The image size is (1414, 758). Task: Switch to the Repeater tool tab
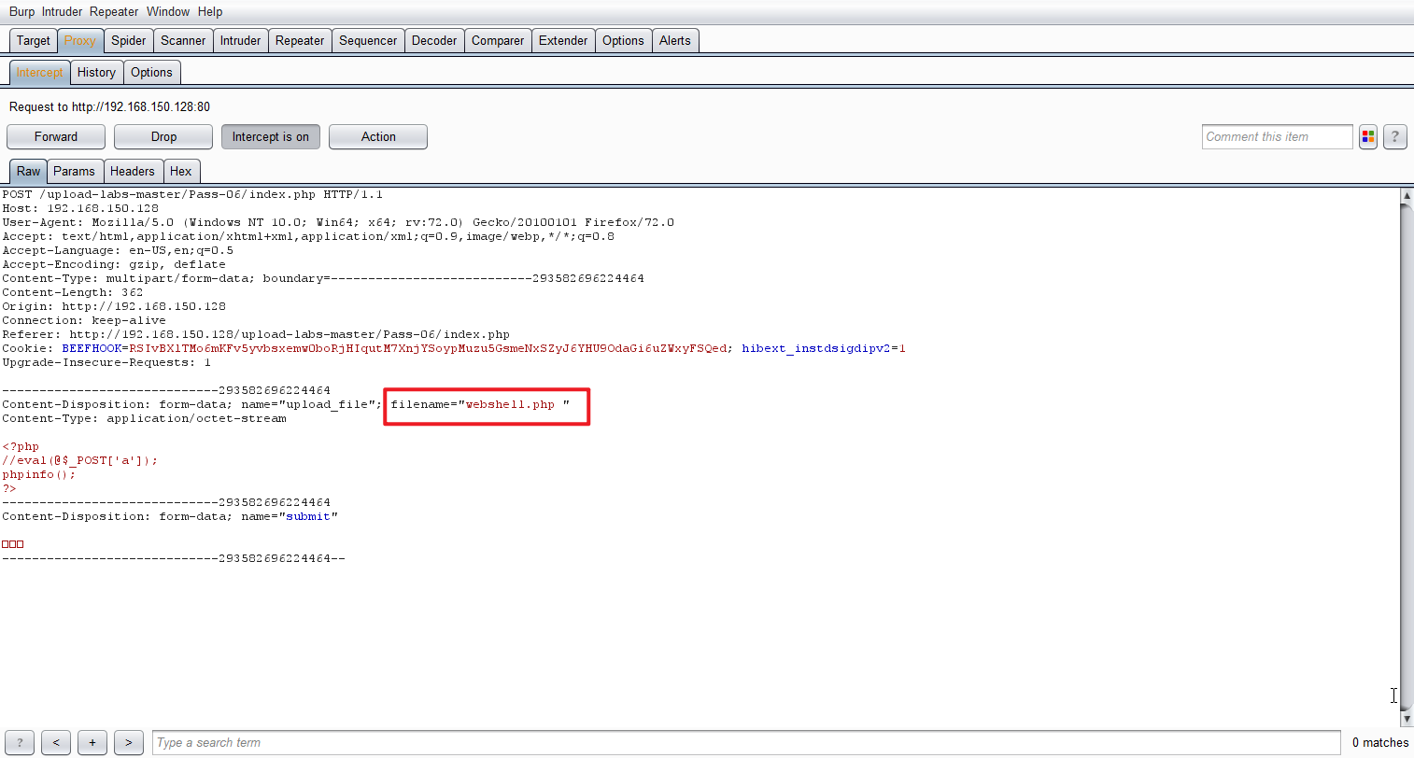300,40
